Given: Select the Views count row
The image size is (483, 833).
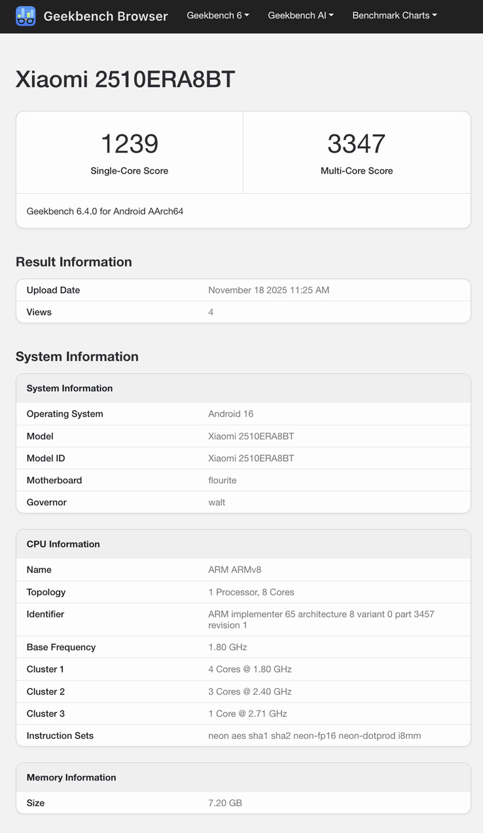Looking at the screenshot, I should tap(242, 312).
